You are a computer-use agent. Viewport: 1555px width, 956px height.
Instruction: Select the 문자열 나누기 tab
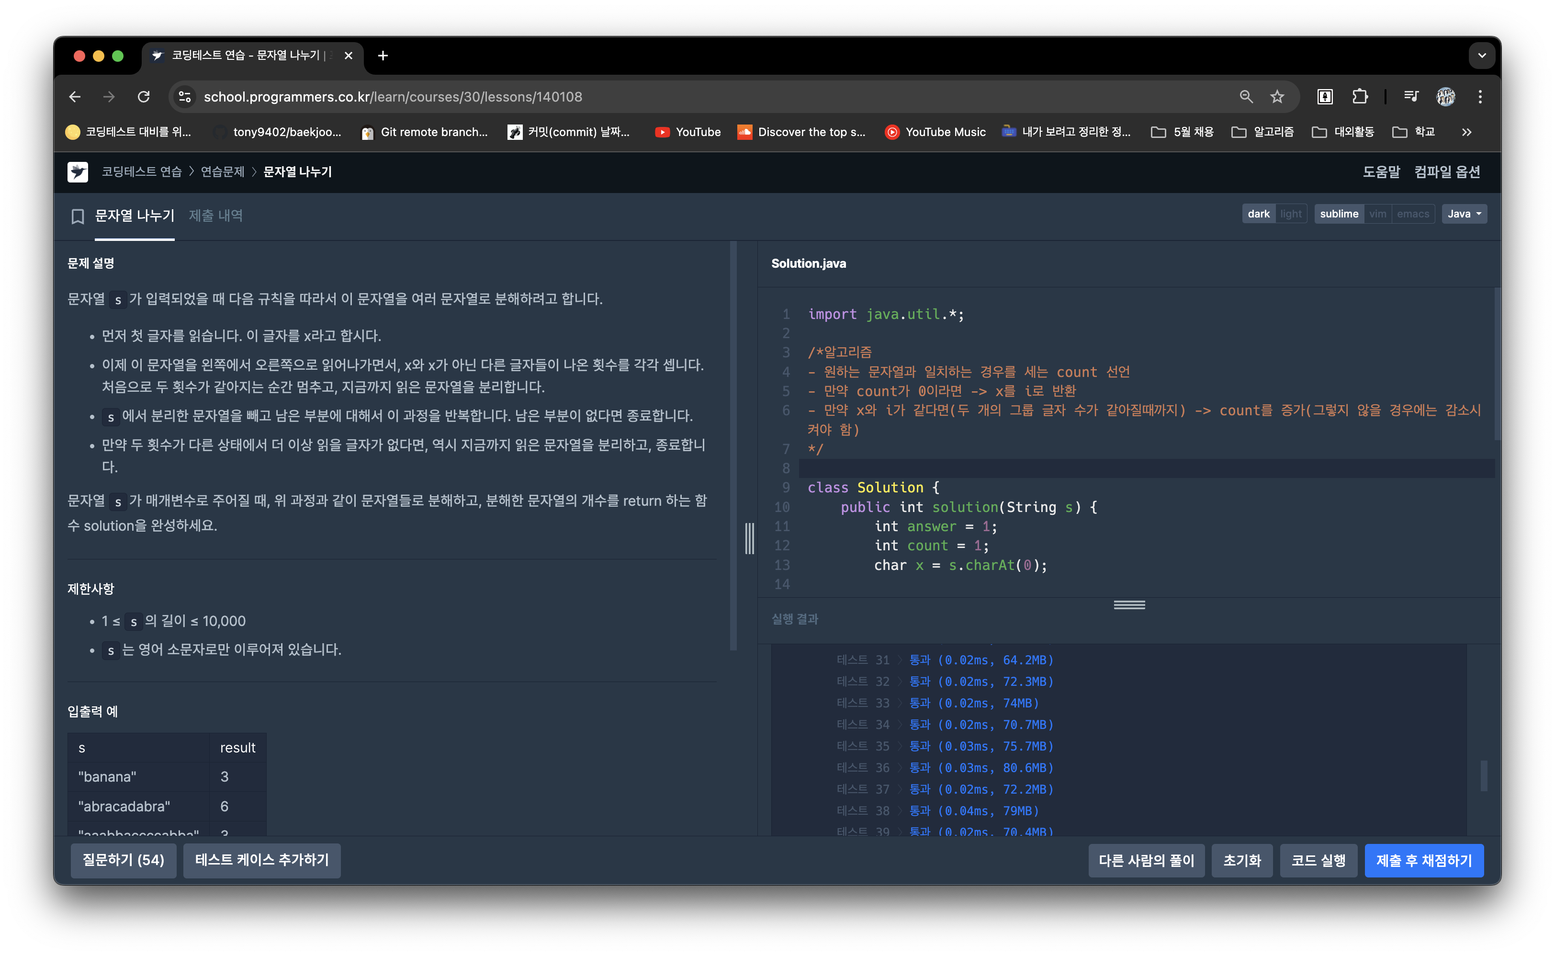click(x=135, y=216)
